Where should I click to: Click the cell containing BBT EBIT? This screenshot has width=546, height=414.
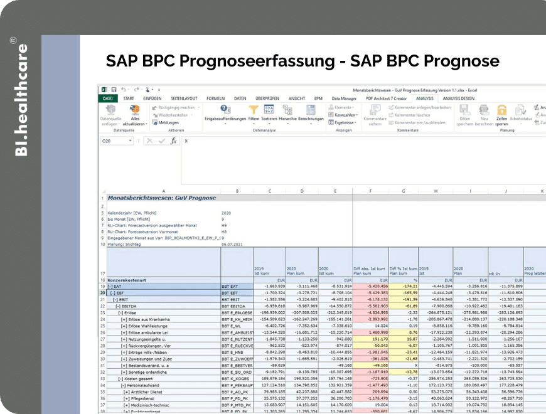[237, 300]
